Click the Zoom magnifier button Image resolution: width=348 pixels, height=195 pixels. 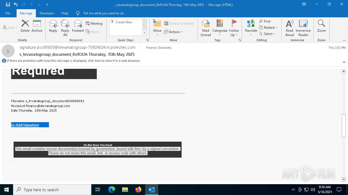[x=321, y=26]
